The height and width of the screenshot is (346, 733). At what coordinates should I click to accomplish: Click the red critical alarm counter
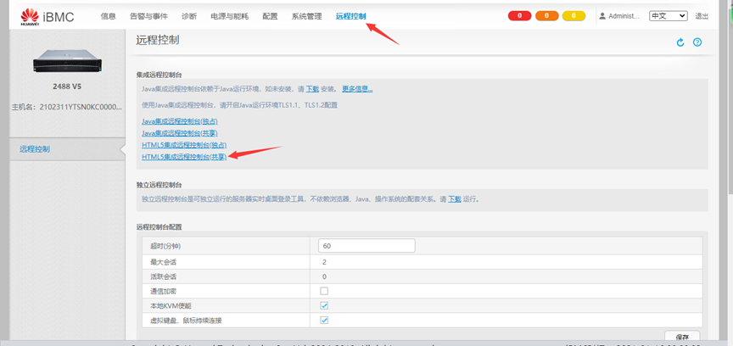click(519, 16)
